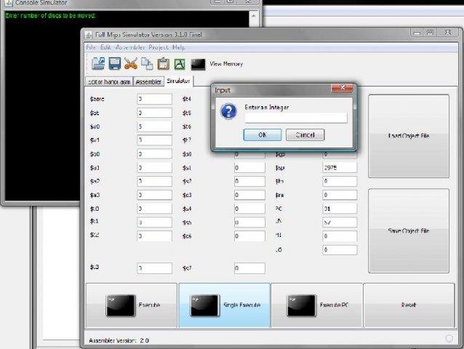The height and width of the screenshot is (349, 464).
Task: Click the $a2 register value field
Action: [154, 181]
